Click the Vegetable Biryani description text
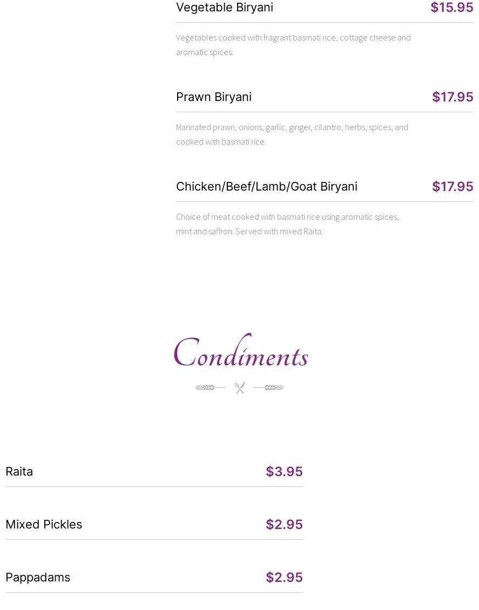 coord(293,44)
